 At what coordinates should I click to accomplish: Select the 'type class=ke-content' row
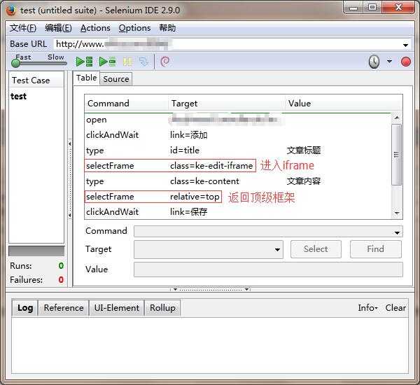[238, 181]
